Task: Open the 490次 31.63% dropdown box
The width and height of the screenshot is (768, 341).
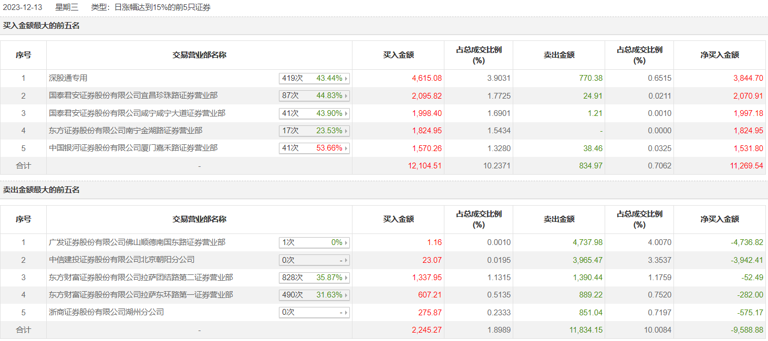Action: [314, 295]
